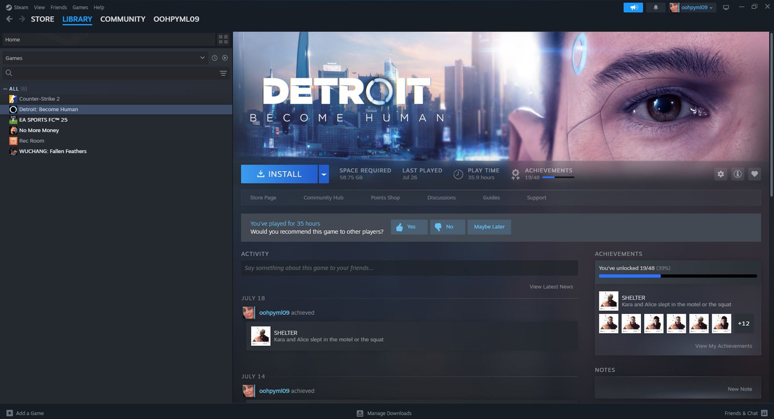Click the INSTALL button
Viewport: 774px width, 419px height.
point(279,174)
